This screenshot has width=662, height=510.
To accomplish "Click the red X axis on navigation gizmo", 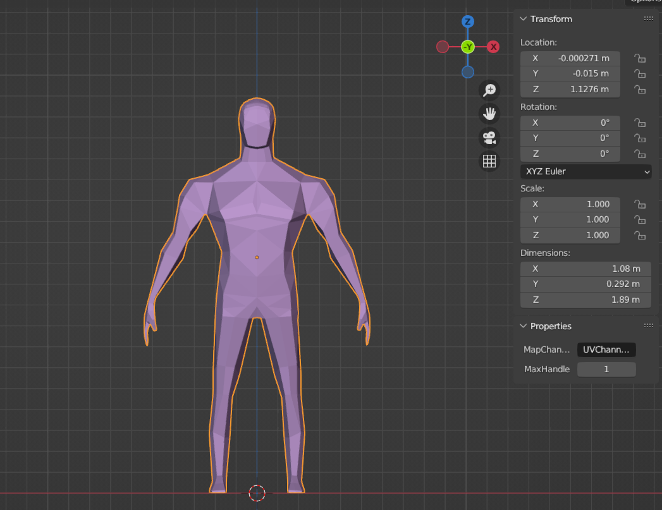I will (x=493, y=46).
